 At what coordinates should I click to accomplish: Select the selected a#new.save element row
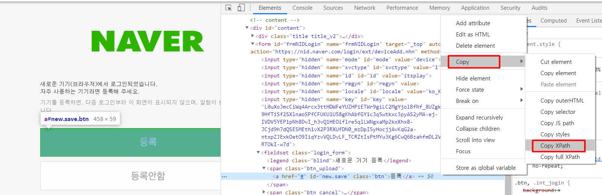tap(363, 176)
